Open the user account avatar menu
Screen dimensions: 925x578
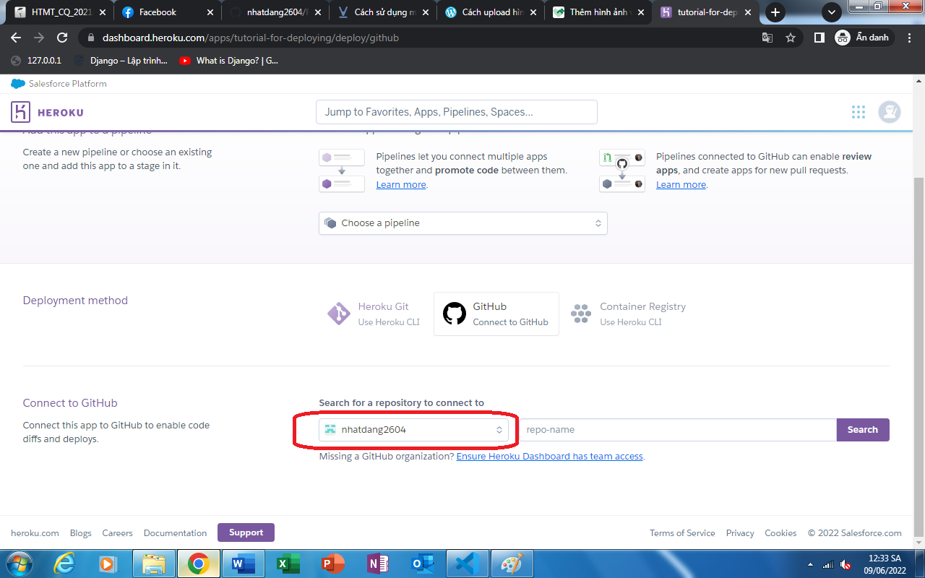890,112
